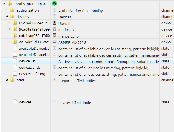The image size is (174, 132).
Task: Click the folder icon of spotify-premium.0
Action: pos(10,4)
